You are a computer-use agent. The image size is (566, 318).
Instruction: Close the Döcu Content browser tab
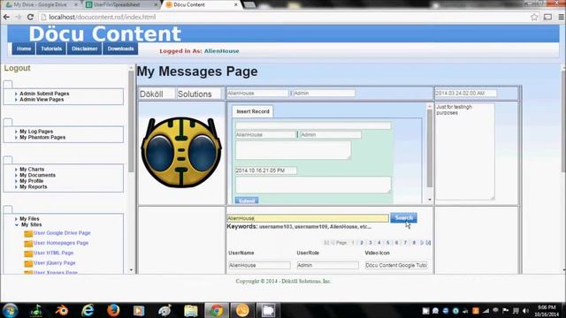pos(236,4)
